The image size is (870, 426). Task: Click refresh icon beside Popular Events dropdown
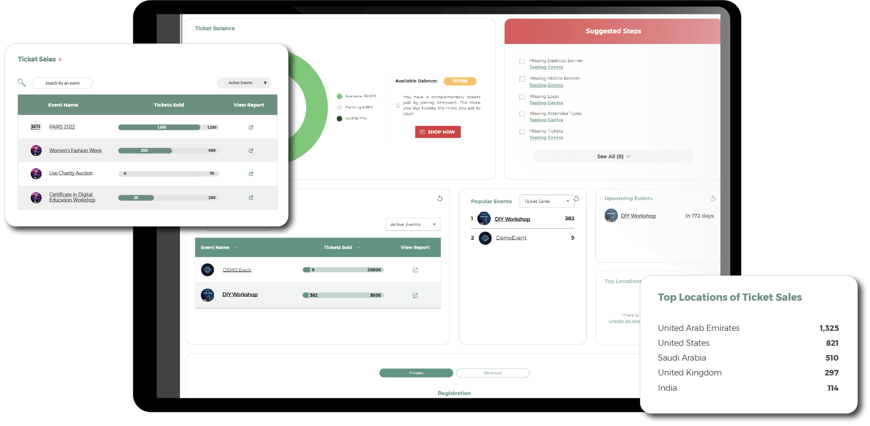pos(577,198)
